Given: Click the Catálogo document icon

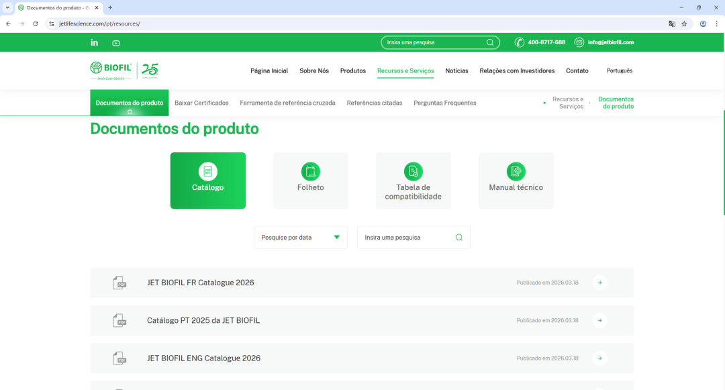Looking at the screenshot, I should [x=208, y=171].
